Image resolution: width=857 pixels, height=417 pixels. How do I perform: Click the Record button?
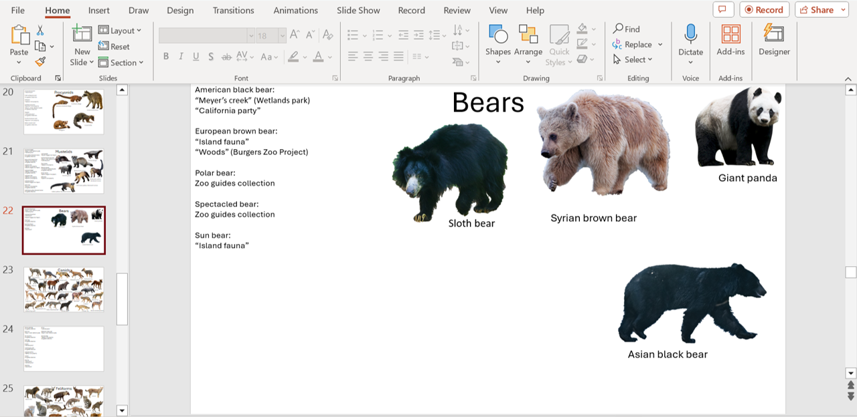coord(764,10)
